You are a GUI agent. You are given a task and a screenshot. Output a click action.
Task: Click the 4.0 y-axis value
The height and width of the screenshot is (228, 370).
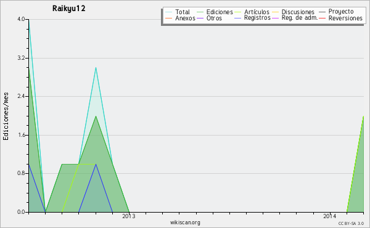tap(21, 19)
